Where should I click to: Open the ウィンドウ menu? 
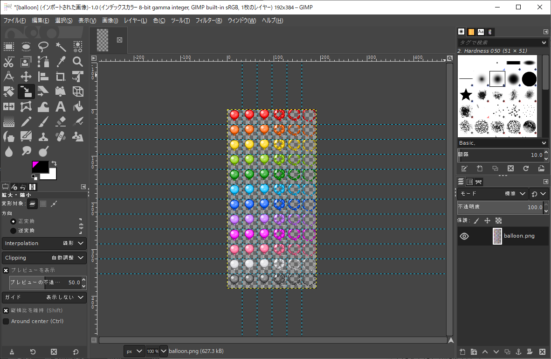[242, 21]
